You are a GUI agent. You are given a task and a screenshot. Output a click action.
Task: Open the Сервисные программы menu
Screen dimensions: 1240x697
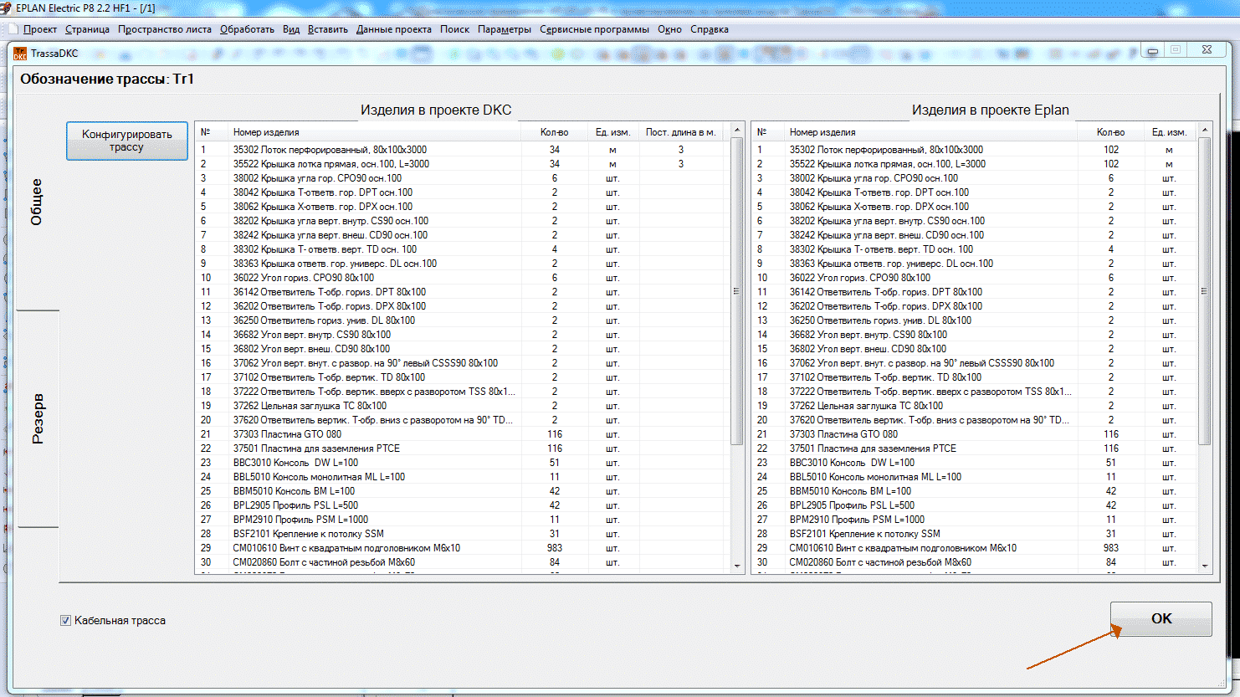(x=594, y=29)
